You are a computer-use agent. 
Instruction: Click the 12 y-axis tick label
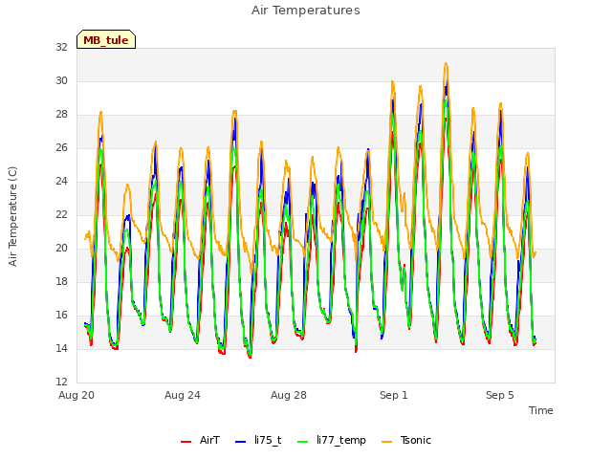point(61,382)
